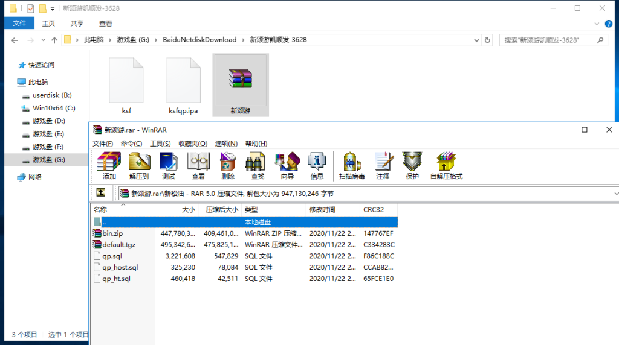Click 游戏盘 (G:) breadcrumb segment

click(132, 40)
